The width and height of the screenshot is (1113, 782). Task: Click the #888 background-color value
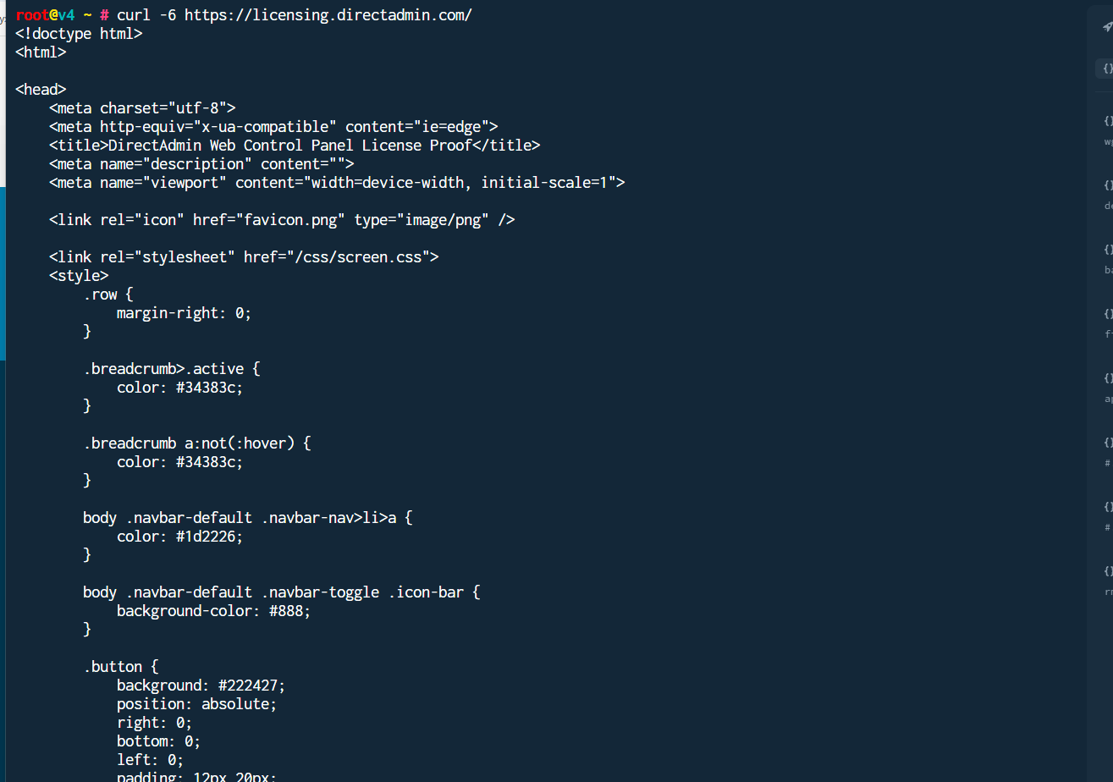289,611
